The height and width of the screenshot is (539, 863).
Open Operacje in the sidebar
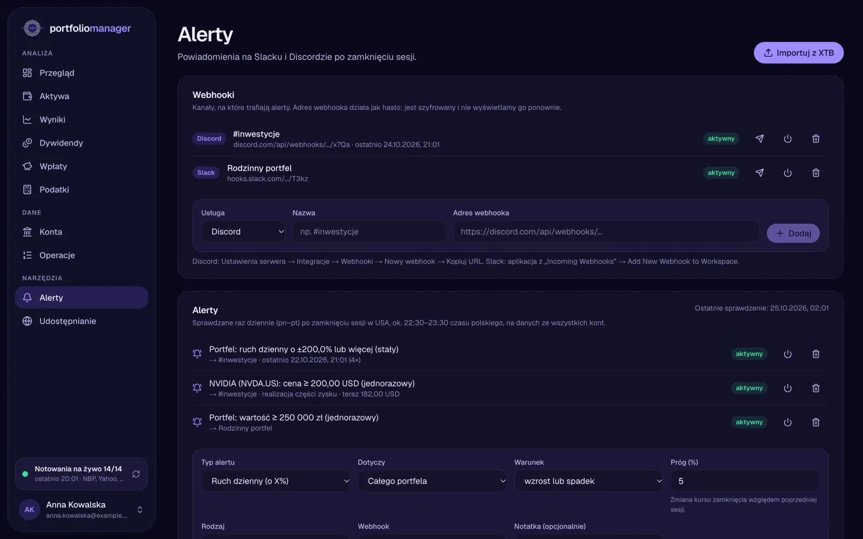81,255
